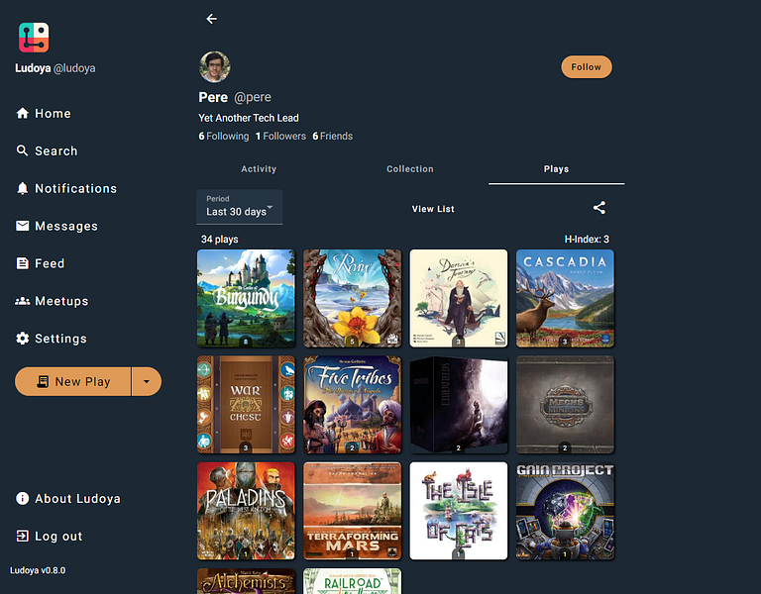Click the Settings gear icon

click(x=23, y=339)
